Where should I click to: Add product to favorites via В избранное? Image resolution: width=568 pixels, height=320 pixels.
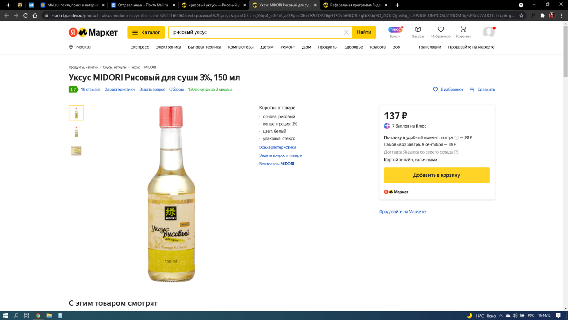[448, 89]
